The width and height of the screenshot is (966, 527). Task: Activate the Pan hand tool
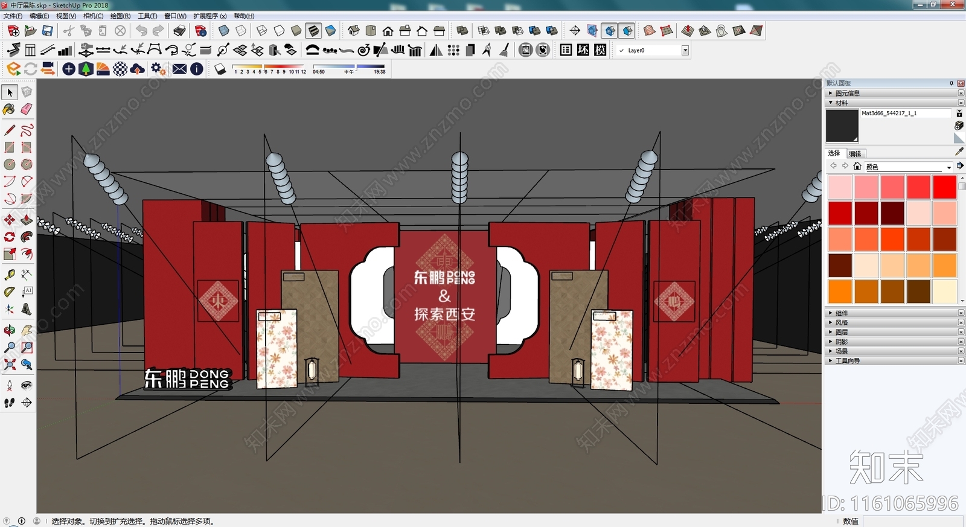pyautogui.click(x=27, y=330)
